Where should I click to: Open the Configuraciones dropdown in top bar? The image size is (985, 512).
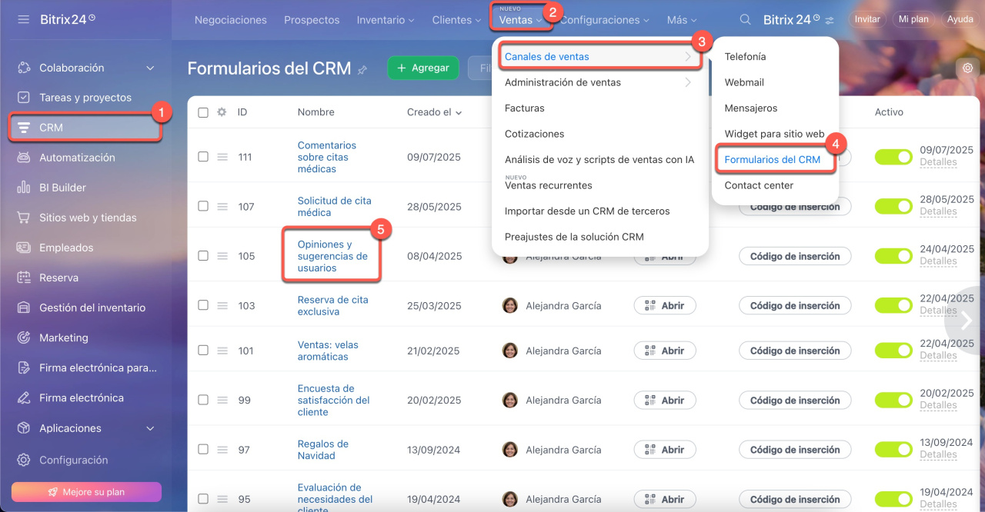click(x=604, y=20)
